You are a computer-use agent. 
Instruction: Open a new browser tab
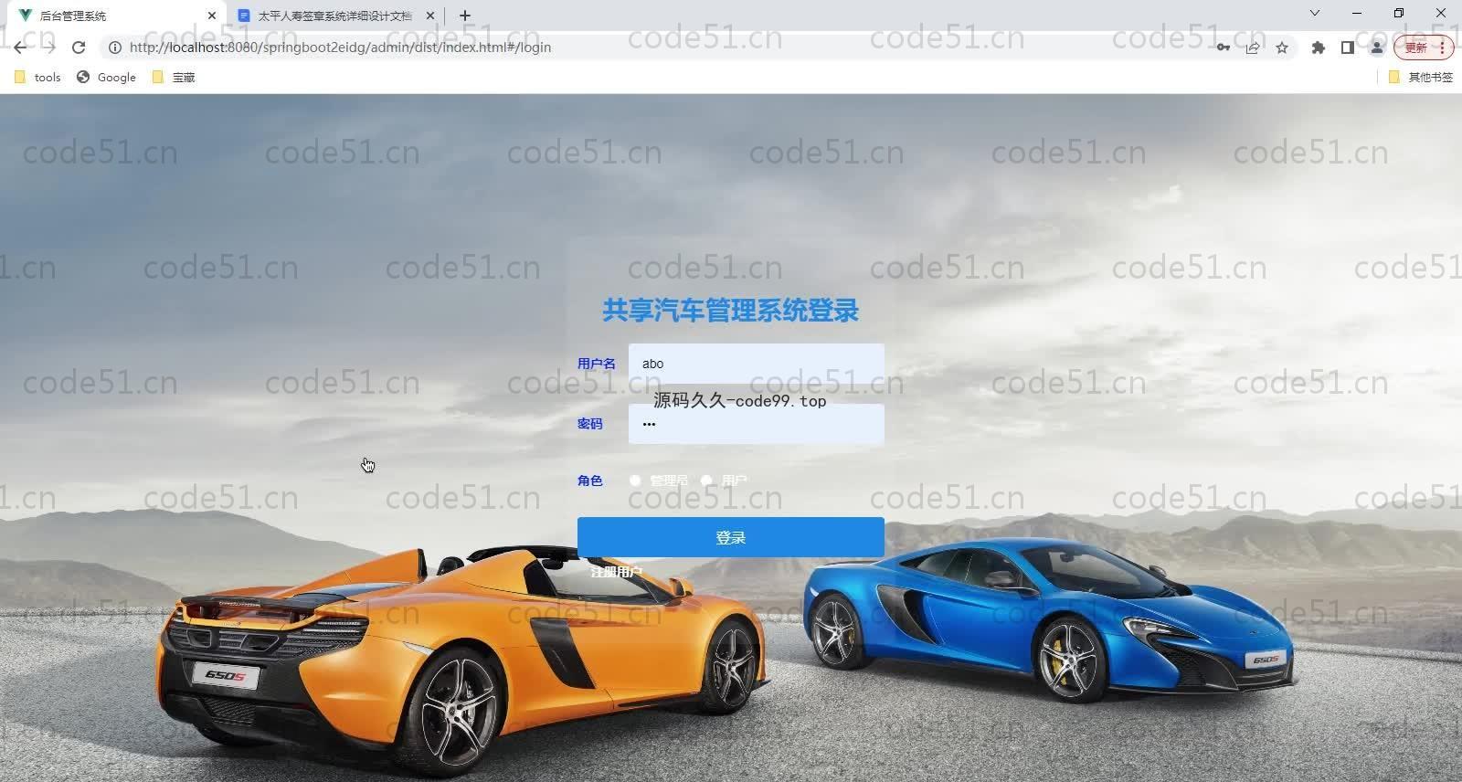(465, 16)
